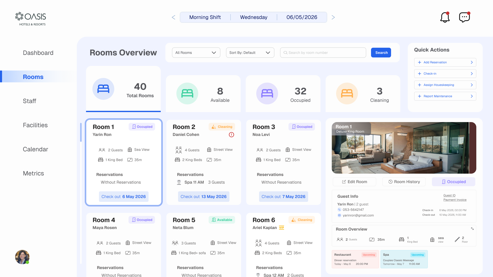
Task: Click the plus icon for Check-in
Action: pyautogui.click(x=420, y=74)
